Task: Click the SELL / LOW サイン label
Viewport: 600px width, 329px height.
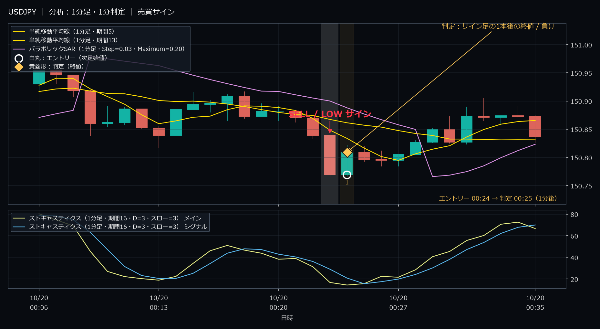Action: coord(330,114)
